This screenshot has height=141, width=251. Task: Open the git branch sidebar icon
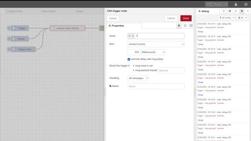[x=236, y=11]
